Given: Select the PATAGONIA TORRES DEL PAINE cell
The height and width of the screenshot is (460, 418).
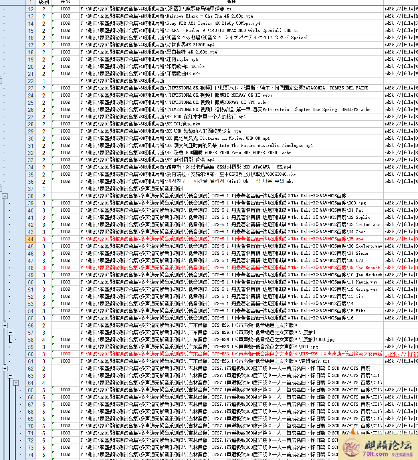Looking at the screenshot, I should 232,88.
